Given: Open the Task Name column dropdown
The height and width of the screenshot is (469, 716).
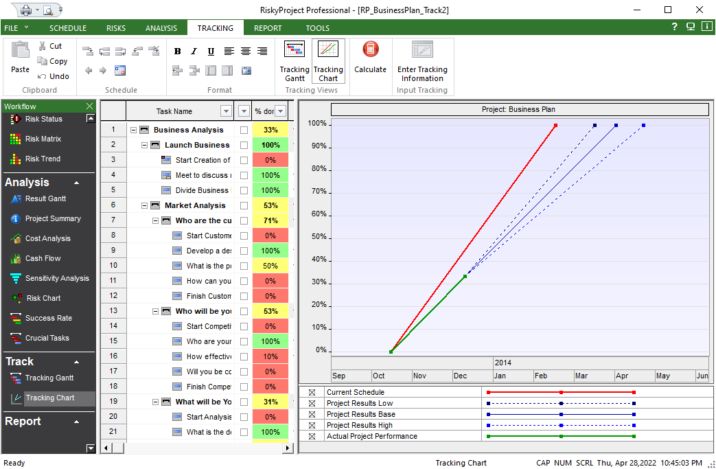Looking at the screenshot, I should [x=226, y=111].
